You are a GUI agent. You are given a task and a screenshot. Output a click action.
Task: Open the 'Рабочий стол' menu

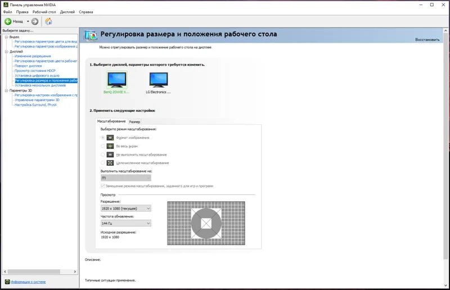pyautogui.click(x=44, y=12)
